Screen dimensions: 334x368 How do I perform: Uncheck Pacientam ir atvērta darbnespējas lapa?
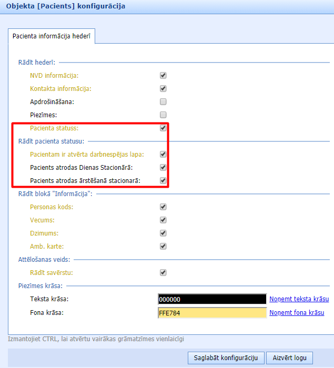[163, 155]
